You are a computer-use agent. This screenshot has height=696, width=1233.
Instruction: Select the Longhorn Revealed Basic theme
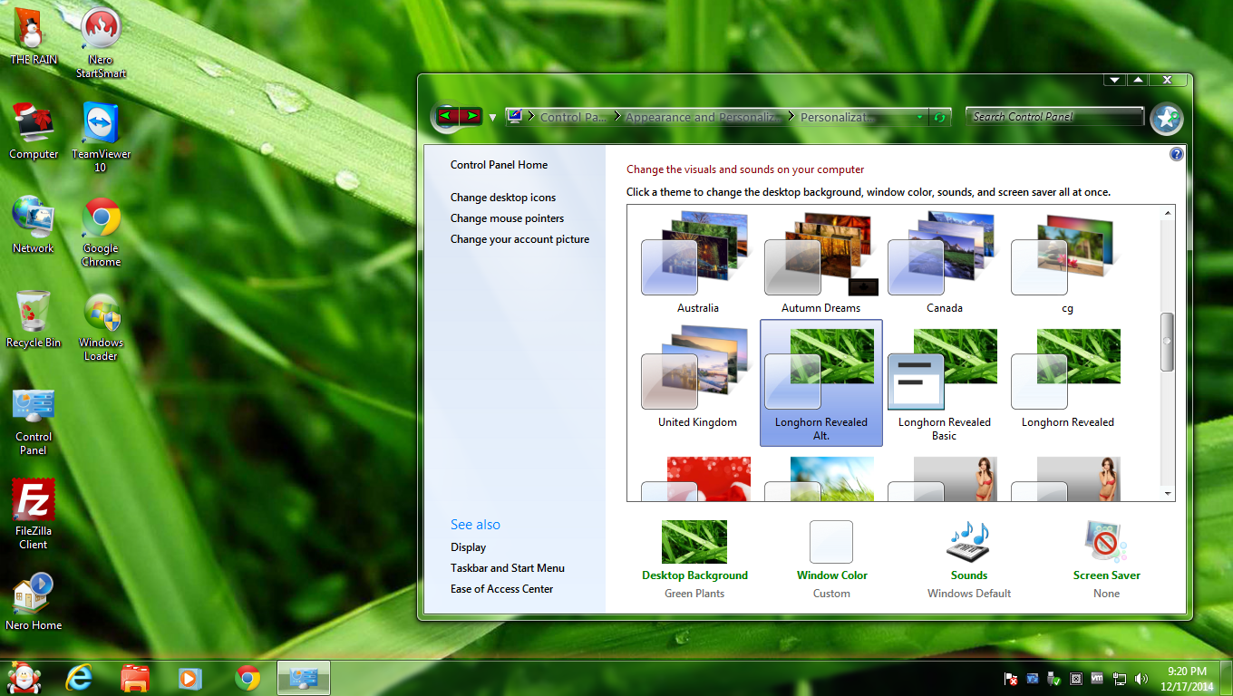[x=945, y=382]
